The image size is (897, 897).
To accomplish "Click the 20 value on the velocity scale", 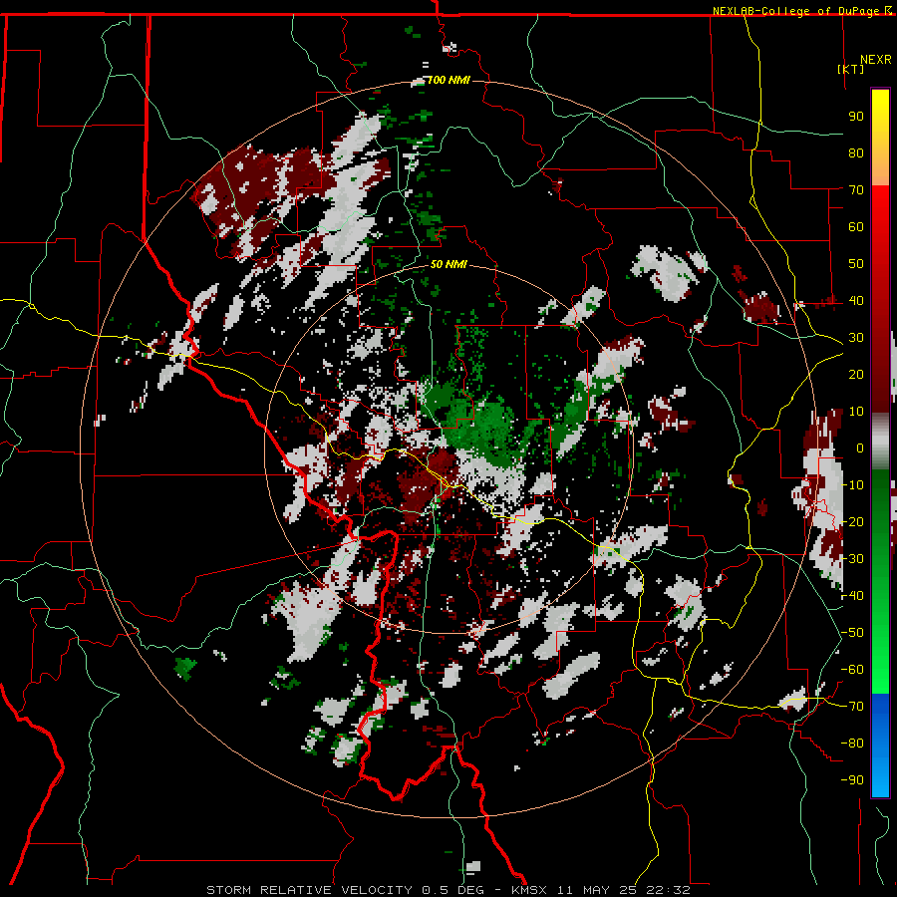I will 856,375.
